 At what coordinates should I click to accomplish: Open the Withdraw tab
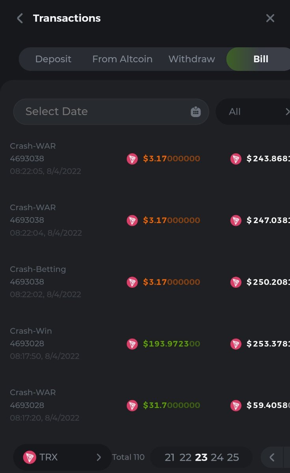coord(191,59)
